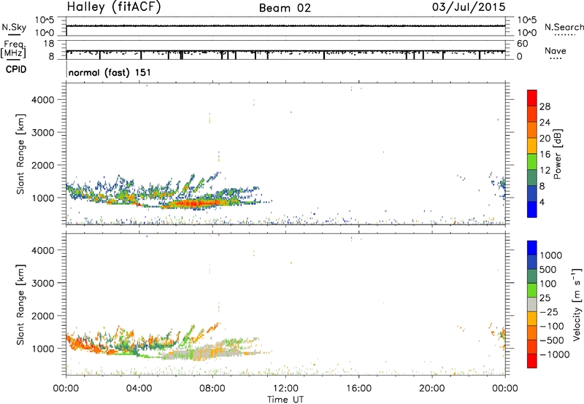Click the red −1000 Velocity colorbar segment
Viewport: 584px width, 404px height.
(532, 361)
